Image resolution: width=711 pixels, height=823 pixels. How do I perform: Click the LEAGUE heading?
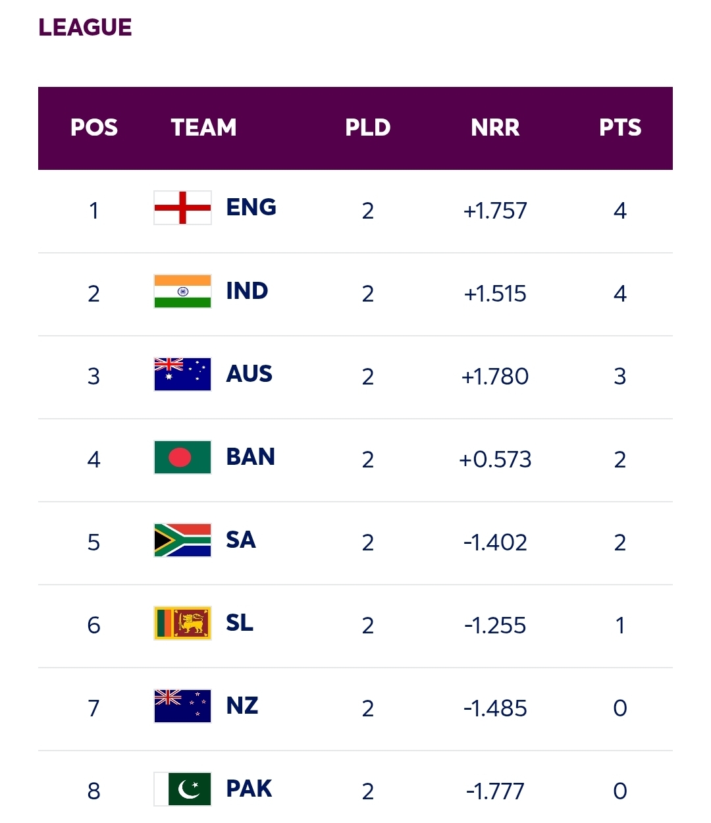(x=85, y=28)
